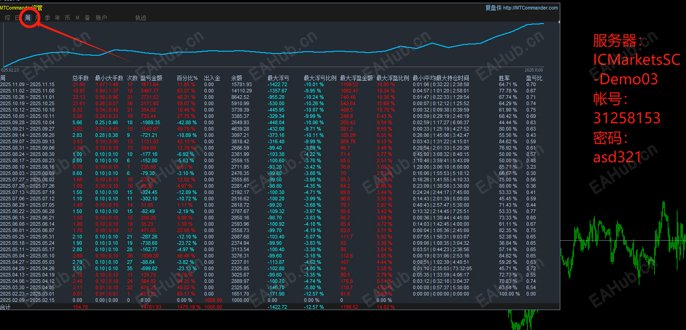Click the 胜率 column header
Image resolution: width=686 pixels, height=330 pixels.
click(x=504, y=78)
